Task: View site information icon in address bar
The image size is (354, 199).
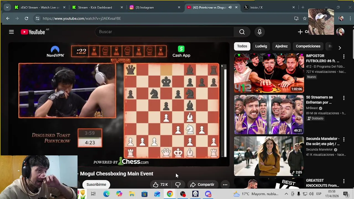Action: (37, 18)
